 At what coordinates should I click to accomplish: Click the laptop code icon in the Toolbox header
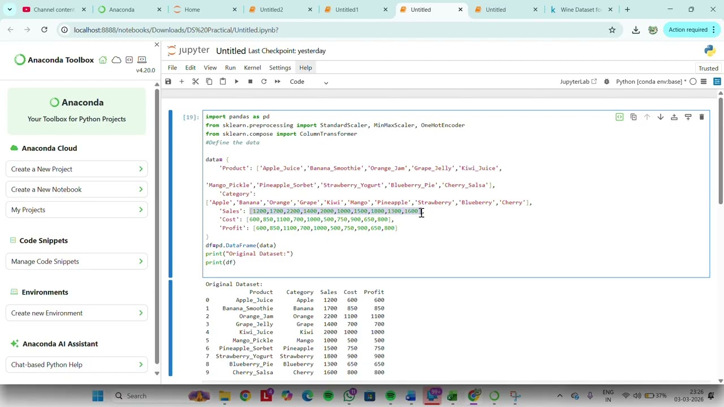pyautogui.click(x=142, y=60)
